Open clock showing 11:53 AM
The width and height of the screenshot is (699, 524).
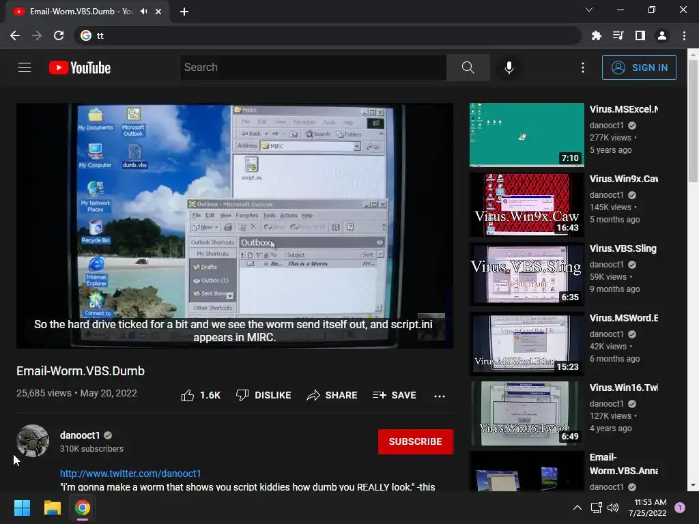point(648,508)
